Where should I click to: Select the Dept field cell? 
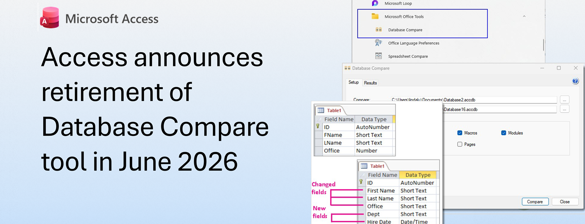click(x=382, y=214)
